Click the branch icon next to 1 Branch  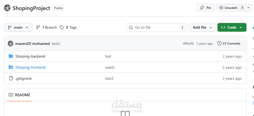tap(38, 27)
